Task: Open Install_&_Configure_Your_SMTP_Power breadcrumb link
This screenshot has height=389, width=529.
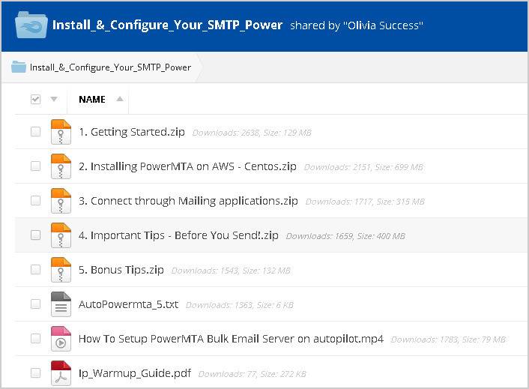Action: [110, 67]
